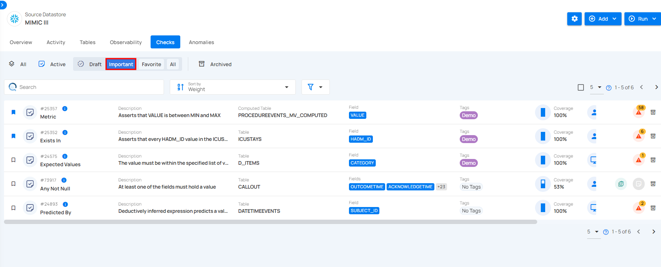Click the grey draft icon in Any Not Null row
This screenshot has height=267, width=661.
point(639,184)
